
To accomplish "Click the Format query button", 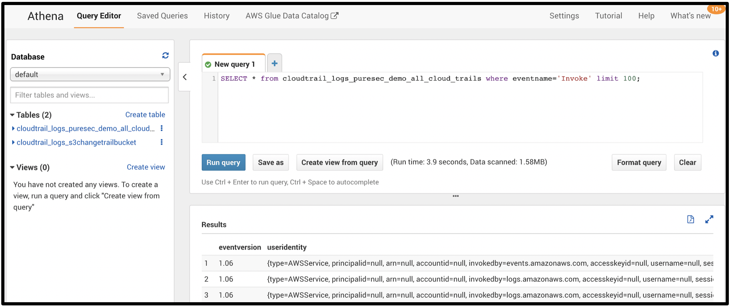I will pyautogui.click(x=639, y=162).
